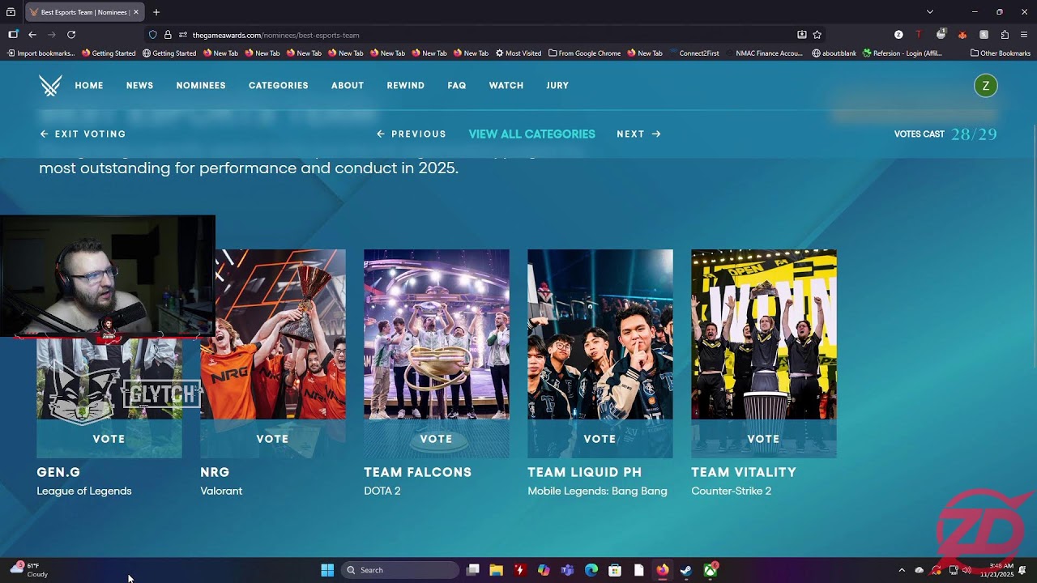Viewport: 1037px width, 583px height.
Task: Open Xbox app from taskbar
Action: point(711,570)
